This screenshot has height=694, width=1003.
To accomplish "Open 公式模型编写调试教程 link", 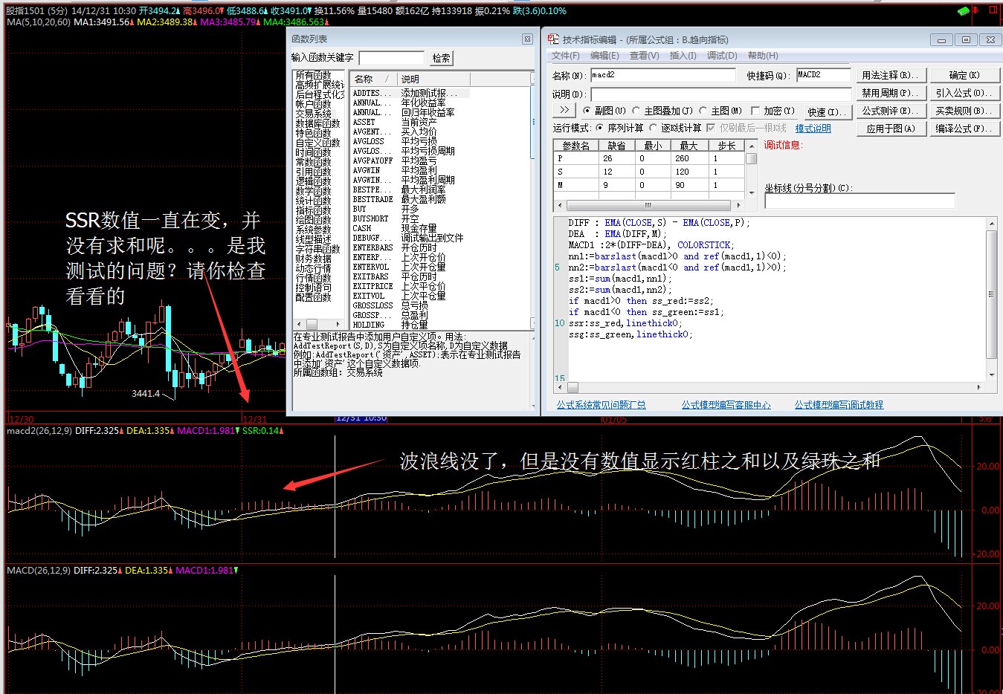I will 839,405.
